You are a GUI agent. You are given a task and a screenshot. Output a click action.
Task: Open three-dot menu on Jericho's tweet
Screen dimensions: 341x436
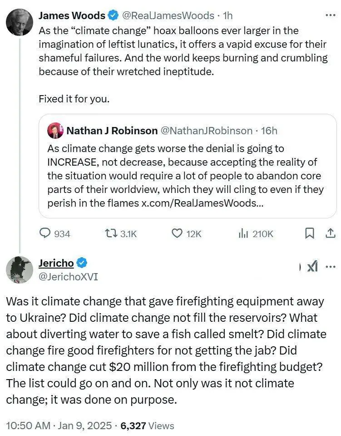[x=331, y=267]
